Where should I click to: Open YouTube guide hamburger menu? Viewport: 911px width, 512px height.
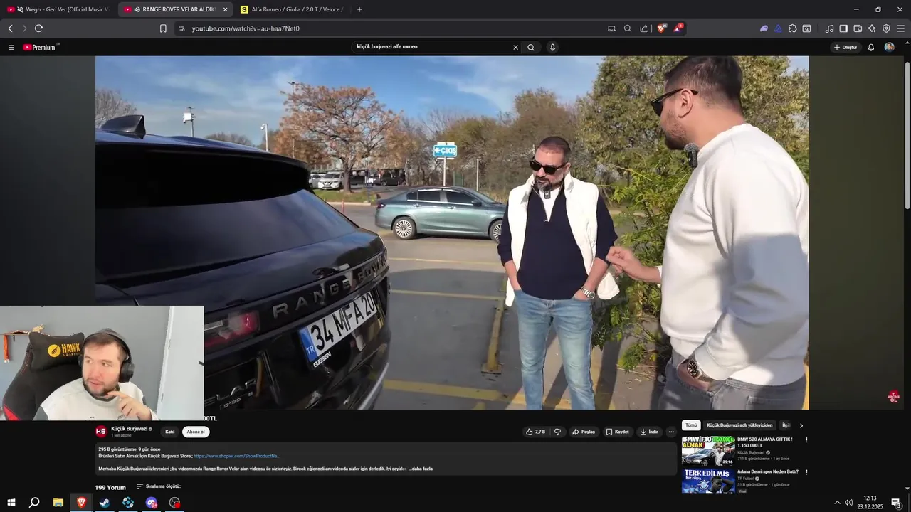point(11,48)
